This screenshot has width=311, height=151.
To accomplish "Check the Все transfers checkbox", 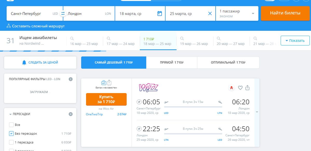I will 11,125.
